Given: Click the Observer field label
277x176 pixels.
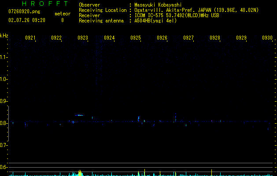Looking at the screenshot, I should click(89, 5).
